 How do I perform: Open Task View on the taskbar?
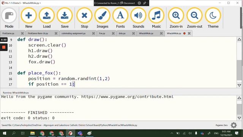point(23,133)
